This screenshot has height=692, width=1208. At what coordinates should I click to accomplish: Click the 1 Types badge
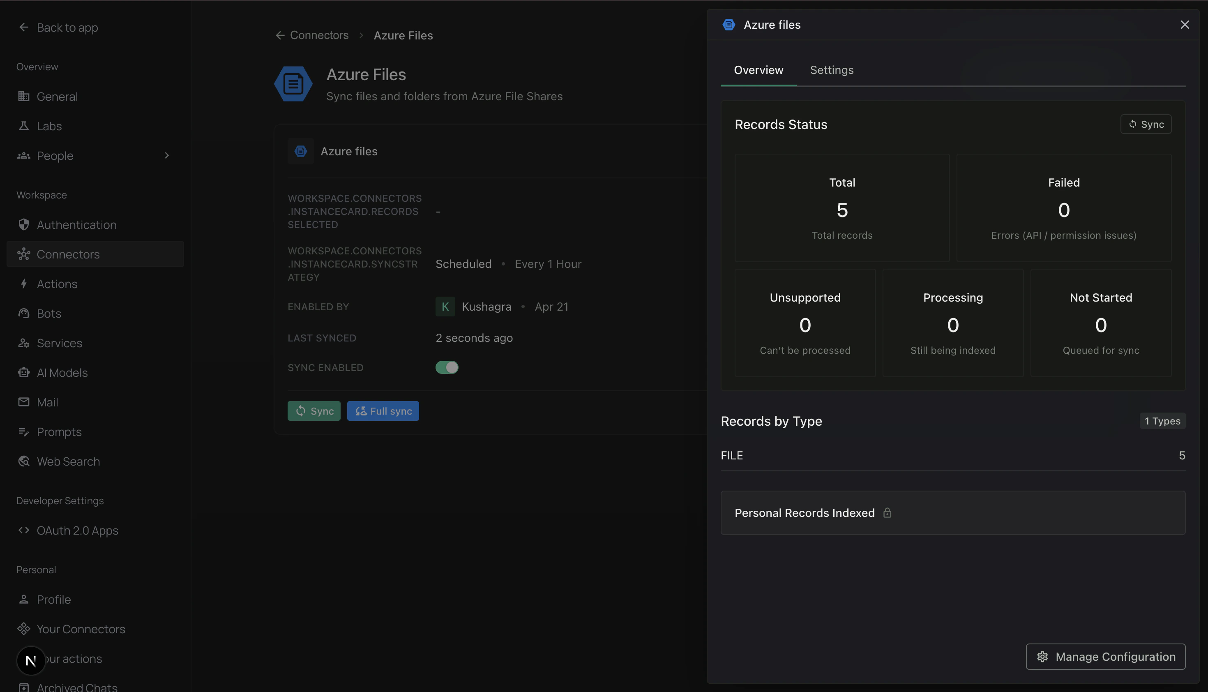1162,421
